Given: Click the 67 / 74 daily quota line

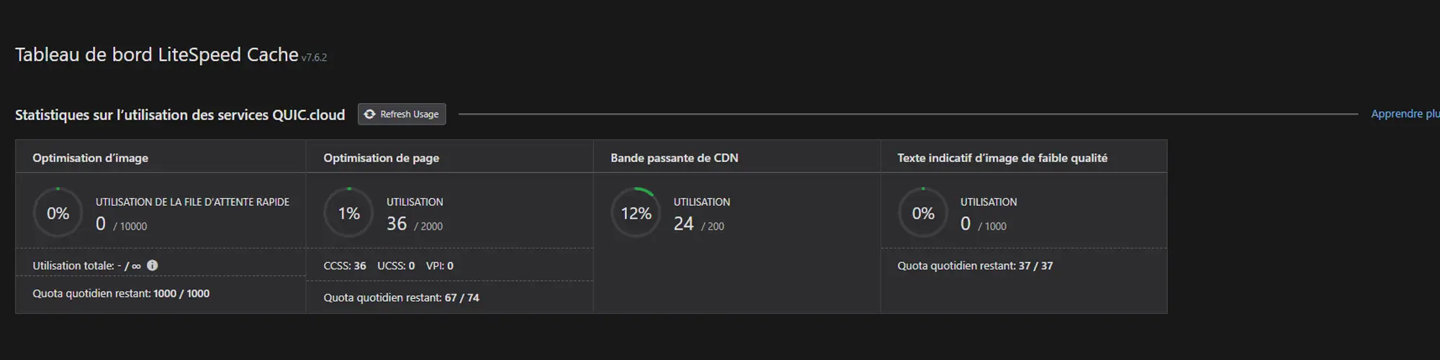Looking at the screenshot, I should [x=401, y=298].
